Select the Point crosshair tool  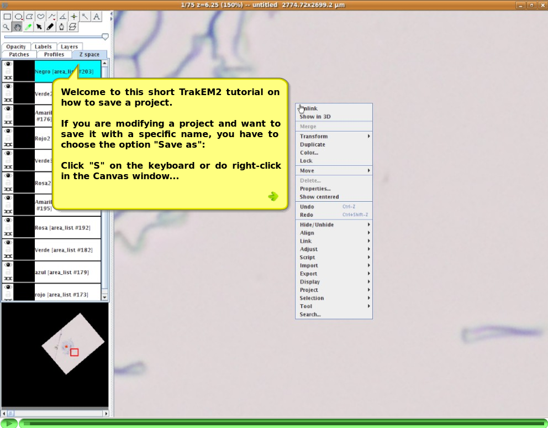coord(74,17)
